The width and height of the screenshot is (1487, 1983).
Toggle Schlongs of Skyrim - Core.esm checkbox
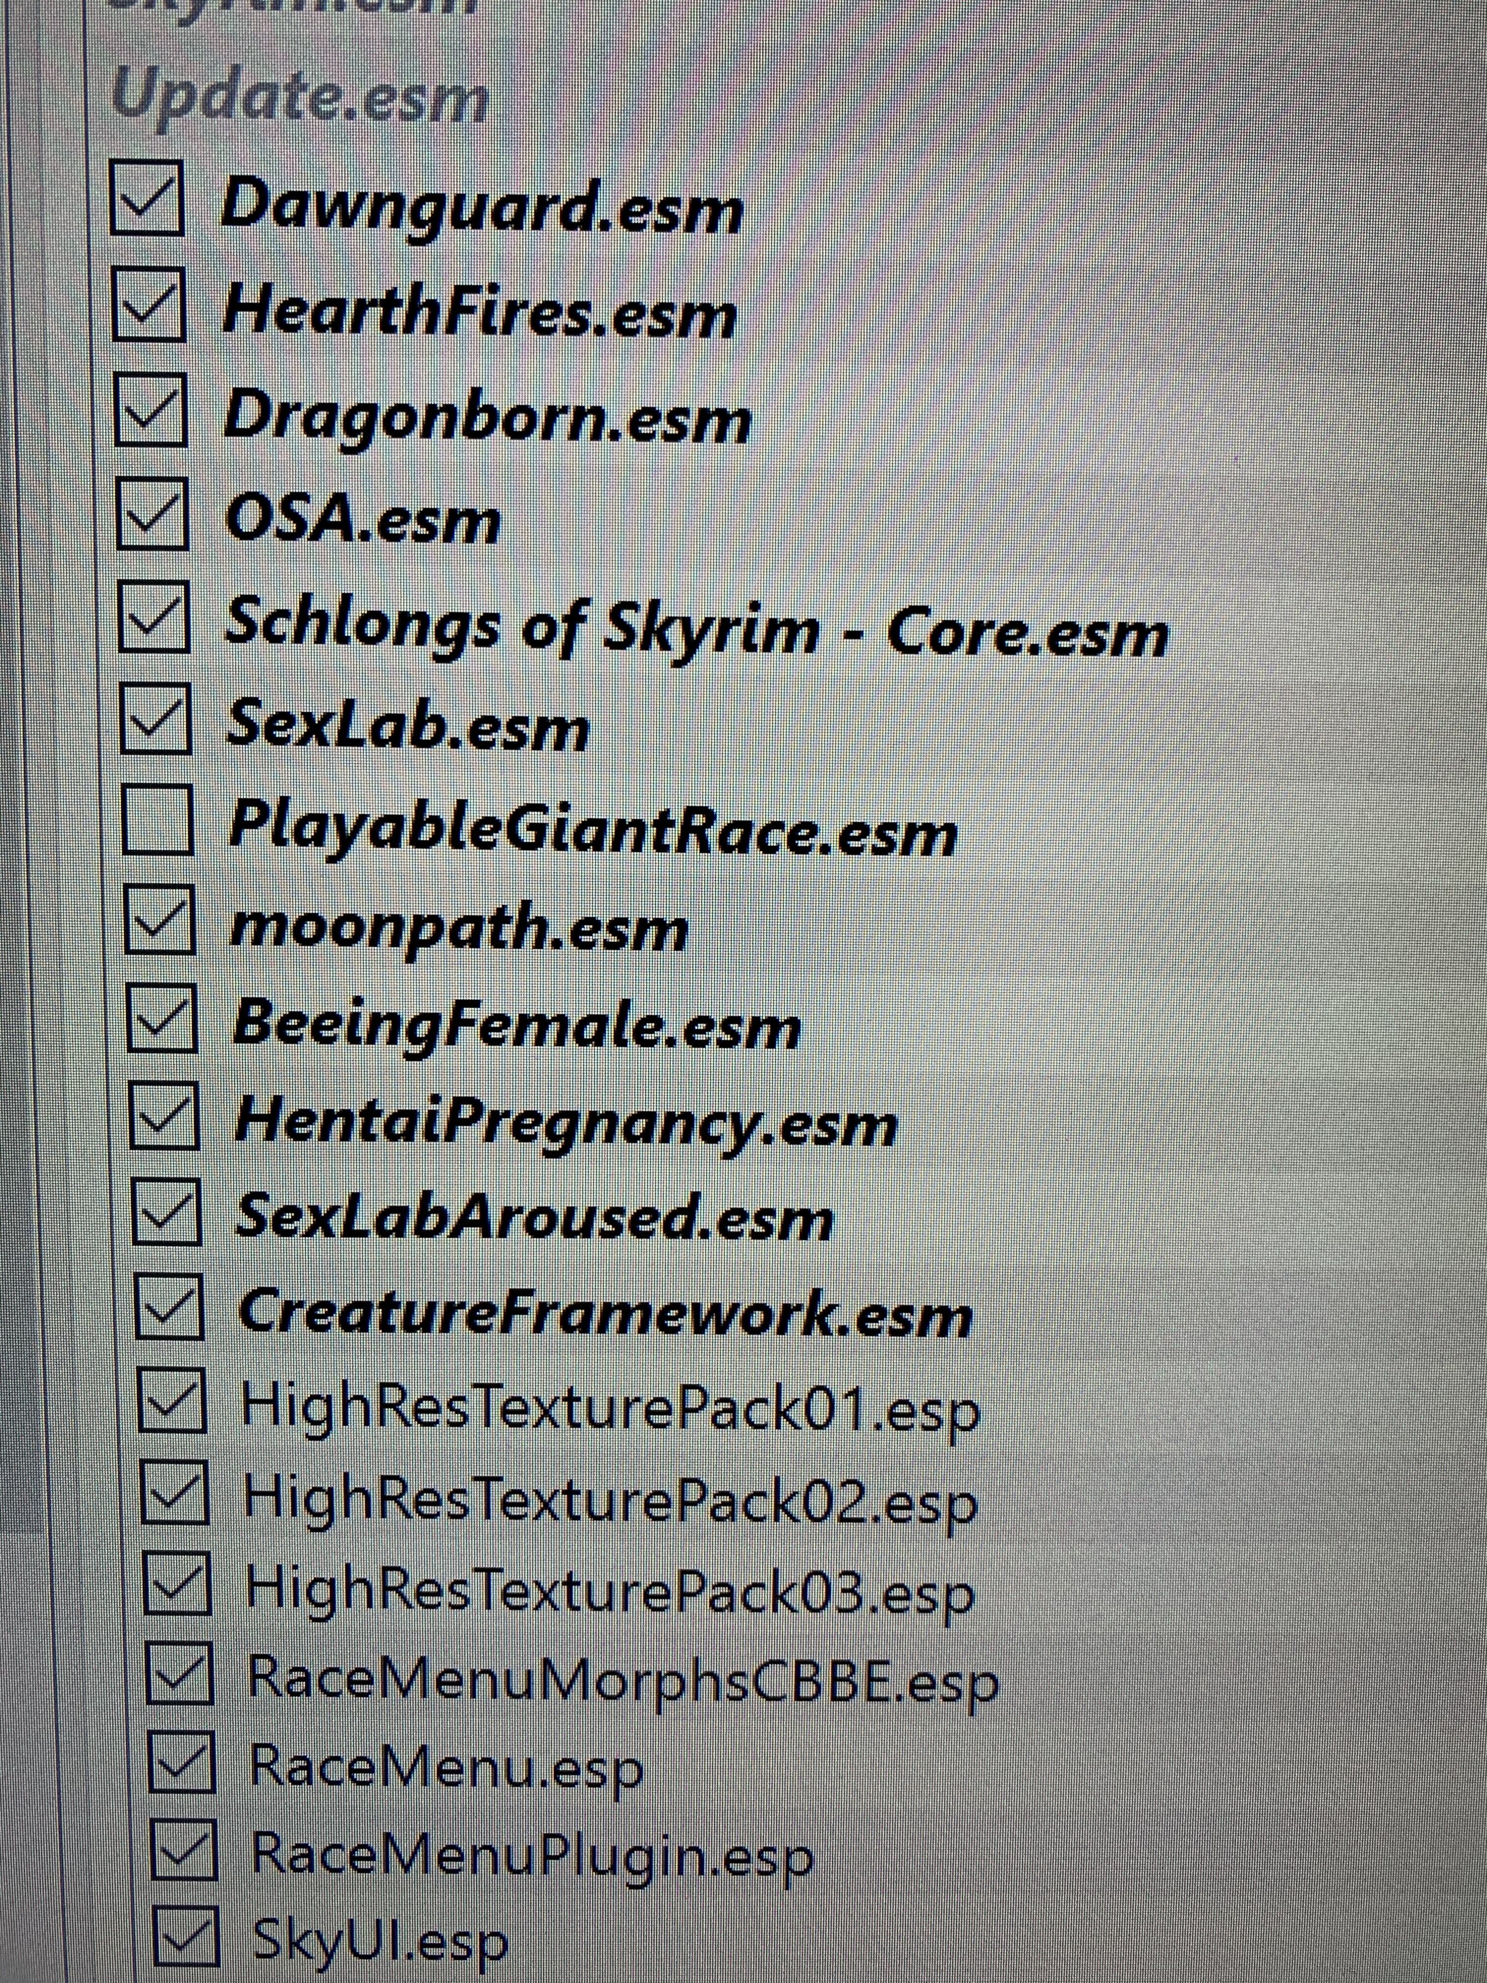coord(154,616)
